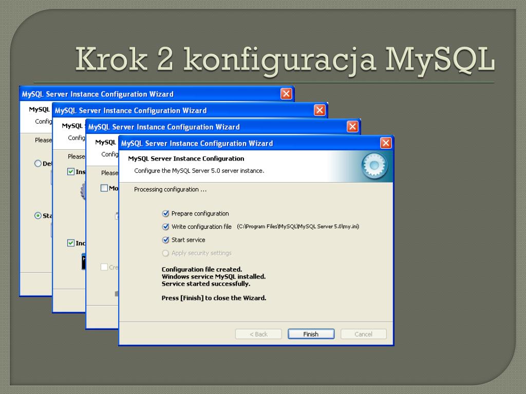Screen dimensions: 526x394
Task: Click the Prepare configuration check indicator
Action: (165, 213)
